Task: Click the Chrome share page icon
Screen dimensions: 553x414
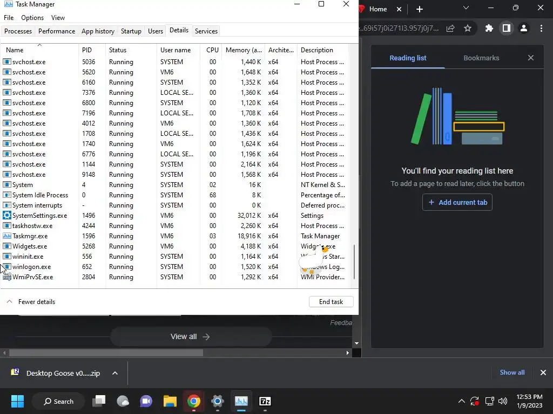Action: click(x=450, y=29)
